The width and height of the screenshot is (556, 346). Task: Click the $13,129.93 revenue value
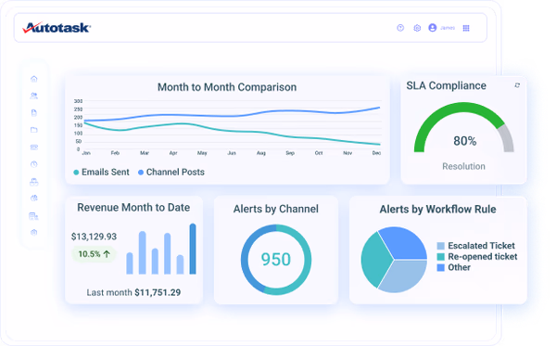(x=94, y=237)
